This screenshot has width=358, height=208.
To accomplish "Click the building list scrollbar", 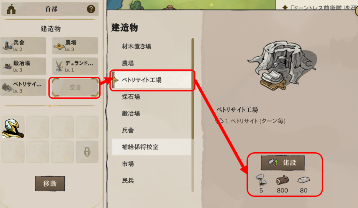I will tap(193, 89).
